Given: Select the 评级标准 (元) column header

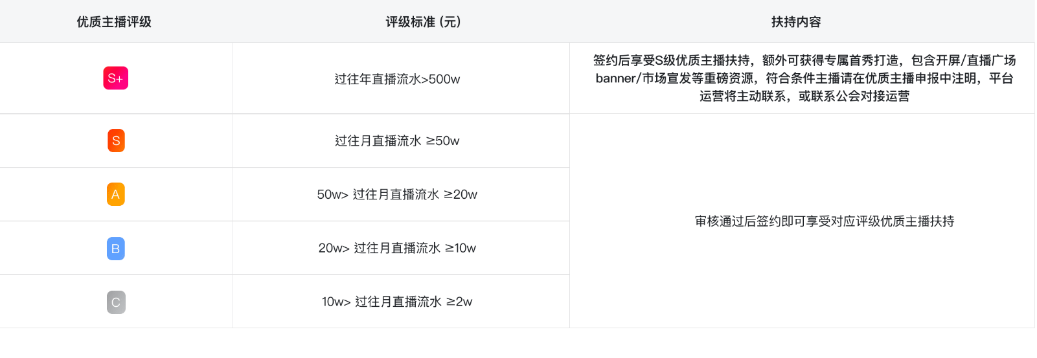Looking at the screenshot, I should pos(423,22).
